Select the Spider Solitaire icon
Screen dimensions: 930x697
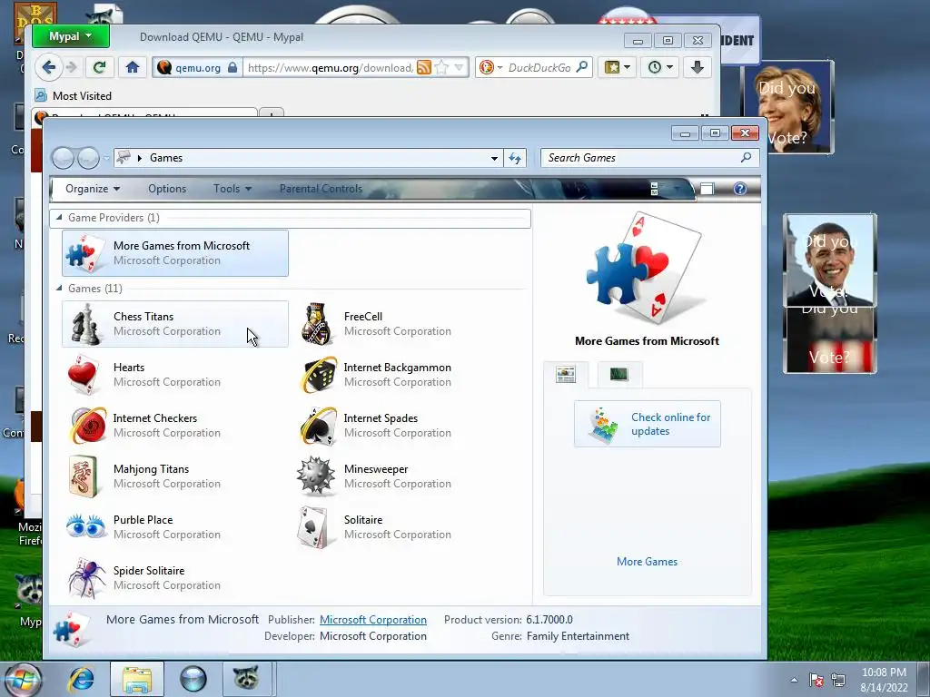click(86, 578)
